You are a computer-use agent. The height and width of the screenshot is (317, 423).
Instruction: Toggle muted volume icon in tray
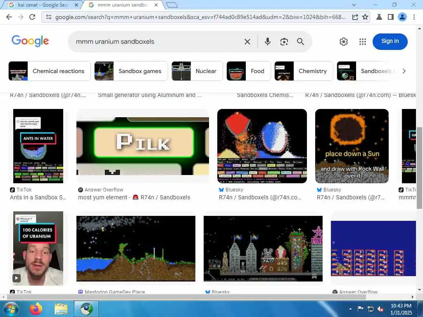tap(380, 309)
